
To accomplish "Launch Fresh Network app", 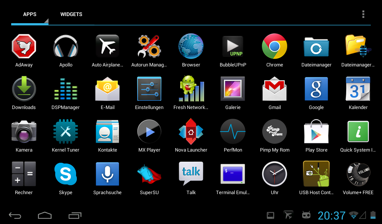I will point(191,89).
